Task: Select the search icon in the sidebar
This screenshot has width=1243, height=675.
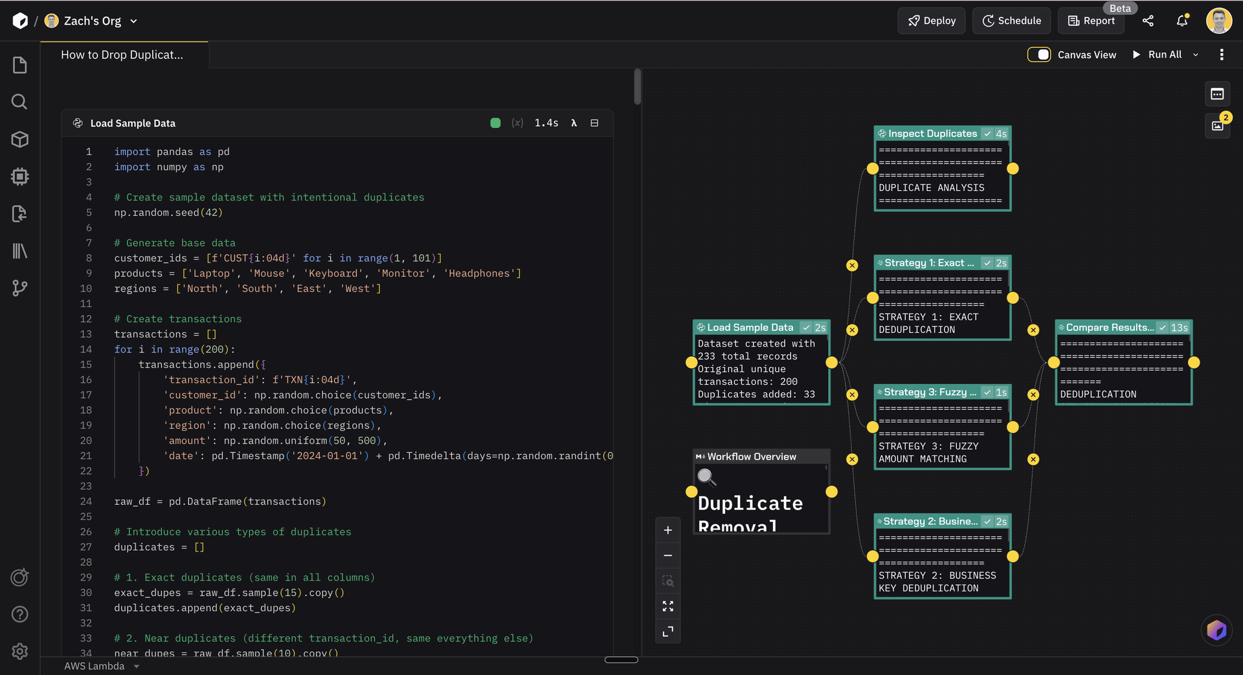Action: coord(19,102)
